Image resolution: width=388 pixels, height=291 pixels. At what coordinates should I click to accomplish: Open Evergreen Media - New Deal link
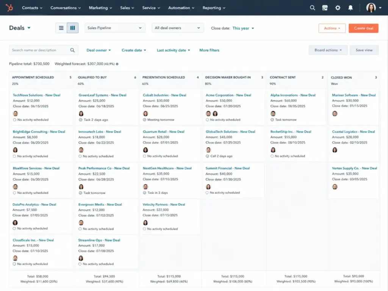coord(100,204)
